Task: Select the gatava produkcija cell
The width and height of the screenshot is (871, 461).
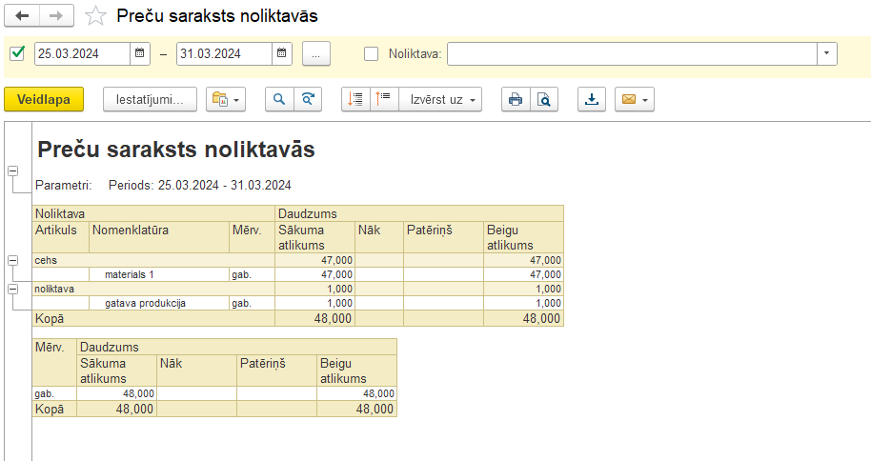Action: point(159,303)
